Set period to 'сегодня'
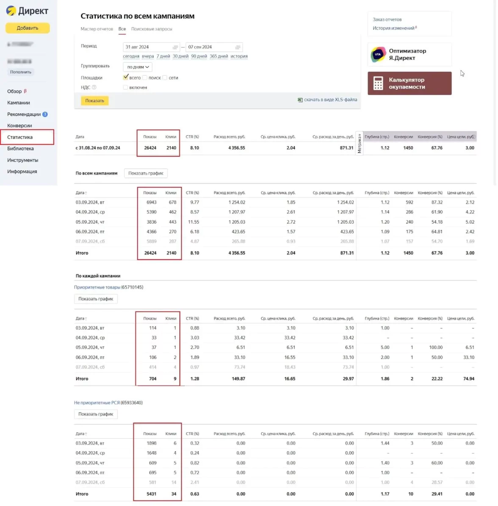The width and height of the screenshot is (498, 506). pos(131,56)
